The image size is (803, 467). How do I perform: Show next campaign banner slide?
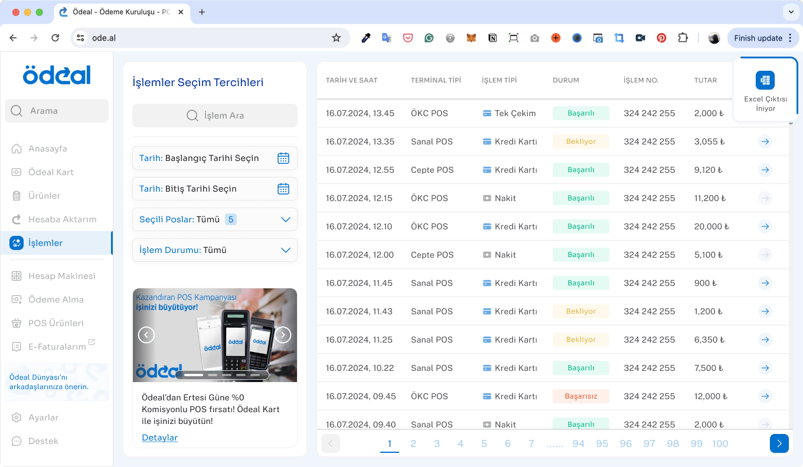(283, 335)
